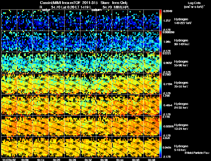This screenshot has width=211, height=161.
Task: Select the 24-35 keV panel at 05:26
Action: click(x=72, y=105)
